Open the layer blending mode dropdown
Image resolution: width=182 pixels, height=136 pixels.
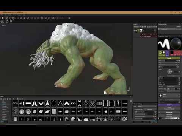155,30
